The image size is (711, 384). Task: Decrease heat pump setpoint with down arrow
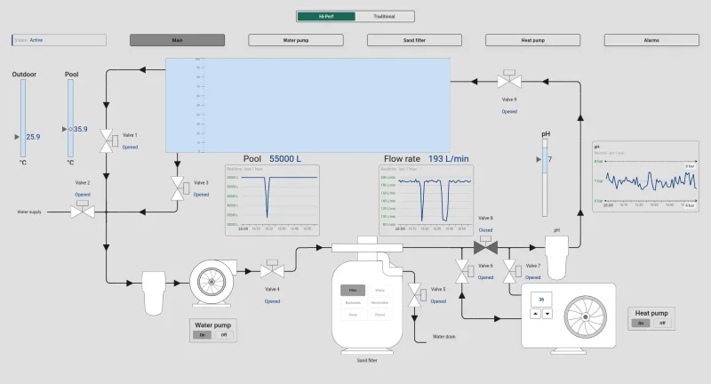pyautogui.click(x=547, y=314)
